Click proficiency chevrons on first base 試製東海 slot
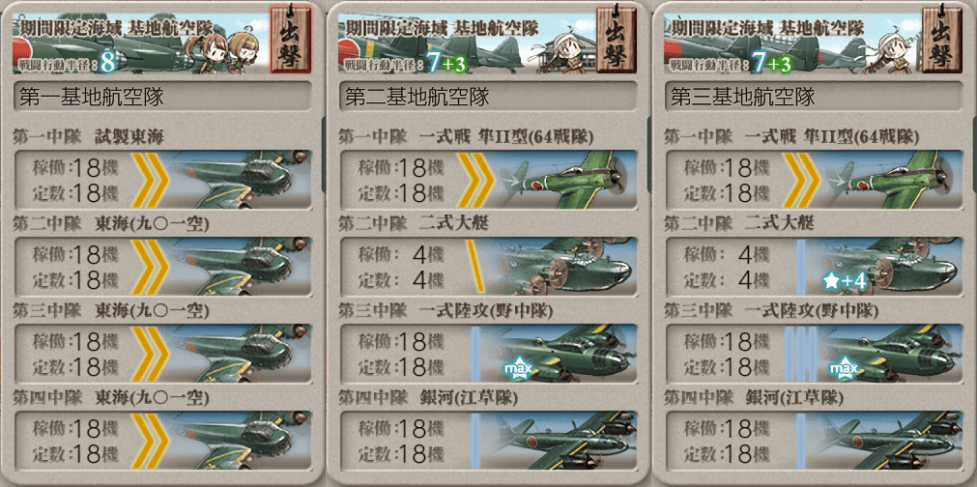This screenshot has width=977, height=487. [x=150, y=180]
